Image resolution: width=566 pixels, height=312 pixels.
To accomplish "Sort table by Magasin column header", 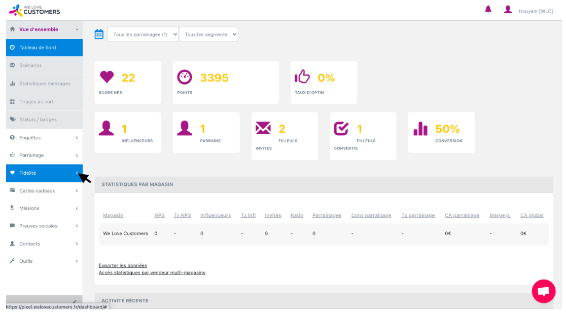I will (113, 215).
